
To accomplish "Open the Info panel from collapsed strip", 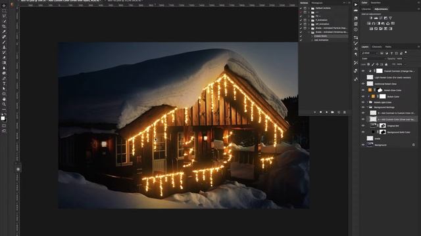I will [x=356, y=29].
